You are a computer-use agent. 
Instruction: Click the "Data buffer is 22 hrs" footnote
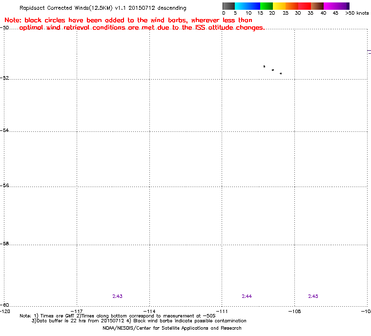click(139, 321)
